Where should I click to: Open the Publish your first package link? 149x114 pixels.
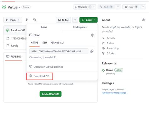tap(114, 93)
